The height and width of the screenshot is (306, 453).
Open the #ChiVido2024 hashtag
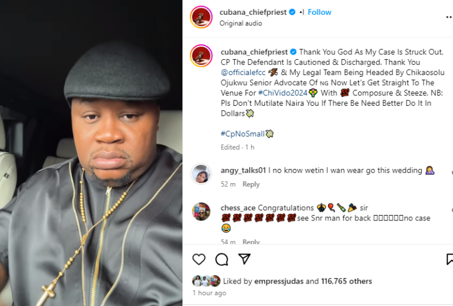[x=282, y=93]
